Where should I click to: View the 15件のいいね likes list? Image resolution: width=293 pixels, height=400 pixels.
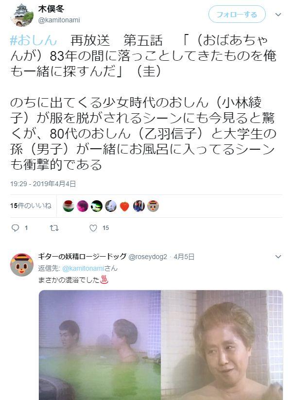31,206
